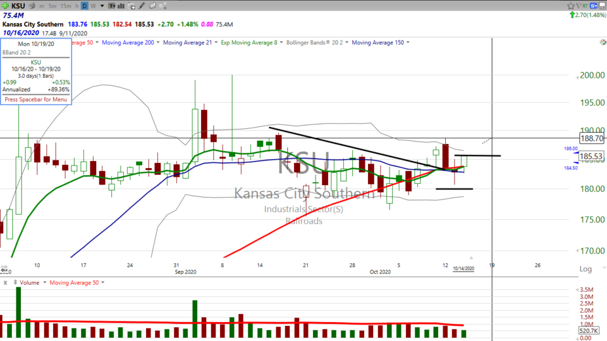The height and width of the screenshot is (341, 607).
Task: Close the Volume pane with X
Action: point(5,283)
